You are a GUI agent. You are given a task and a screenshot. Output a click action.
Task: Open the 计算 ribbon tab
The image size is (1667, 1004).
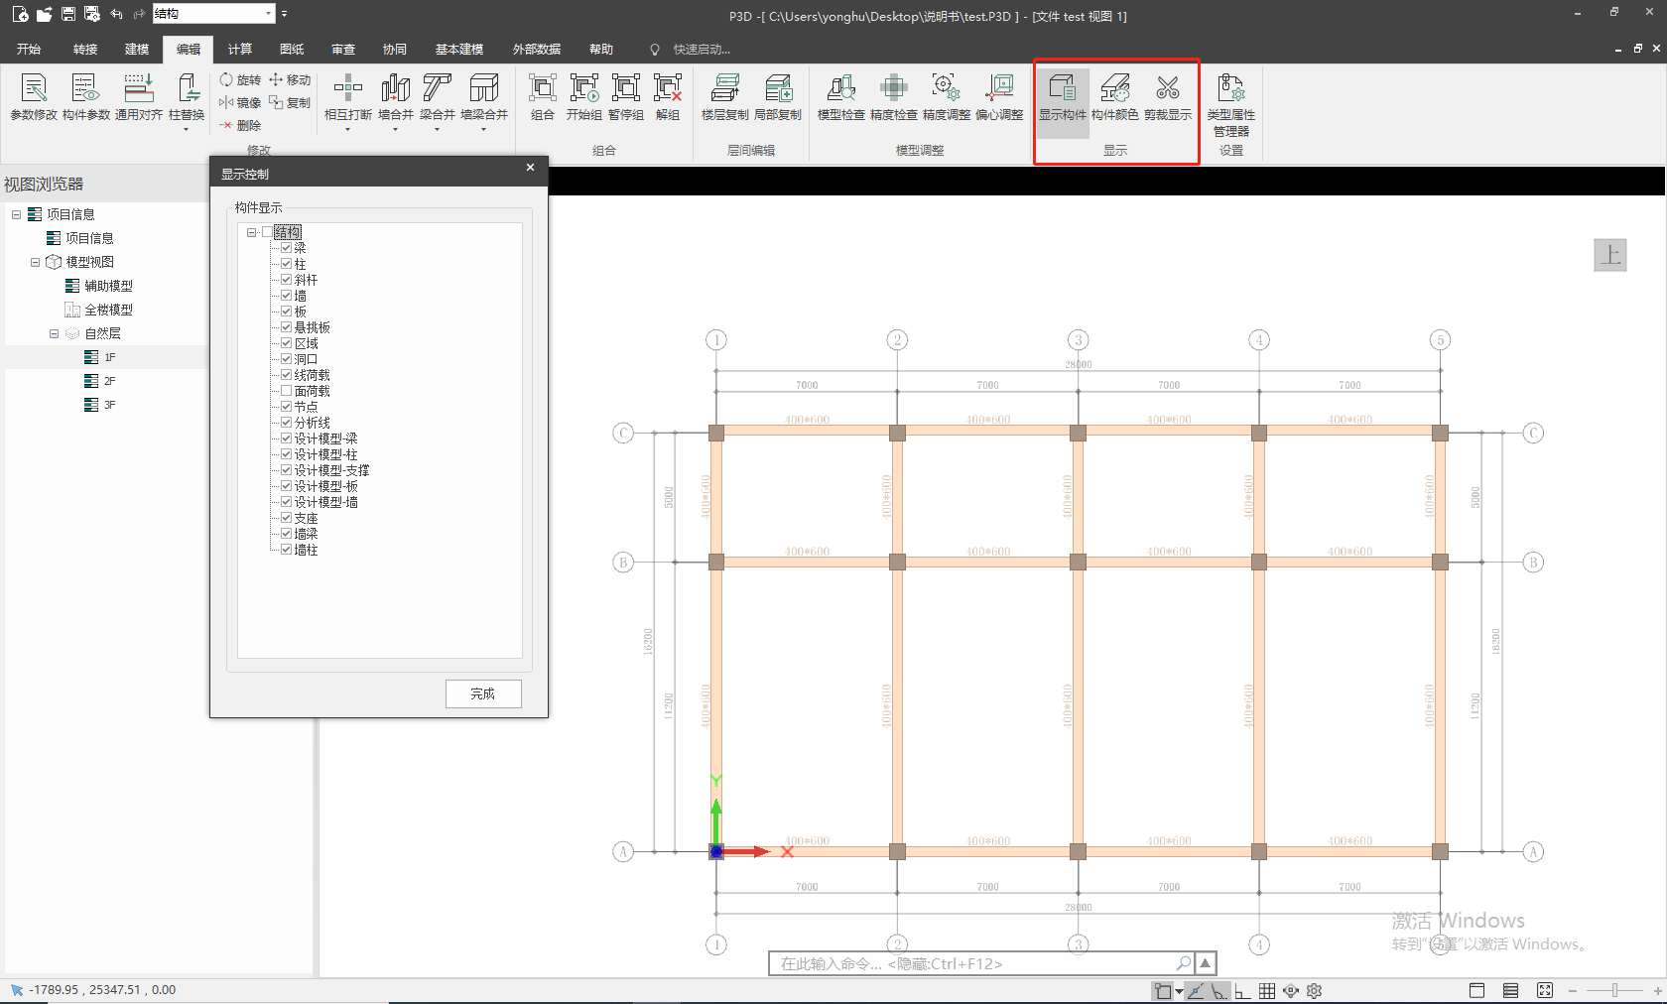coord(239,49)
